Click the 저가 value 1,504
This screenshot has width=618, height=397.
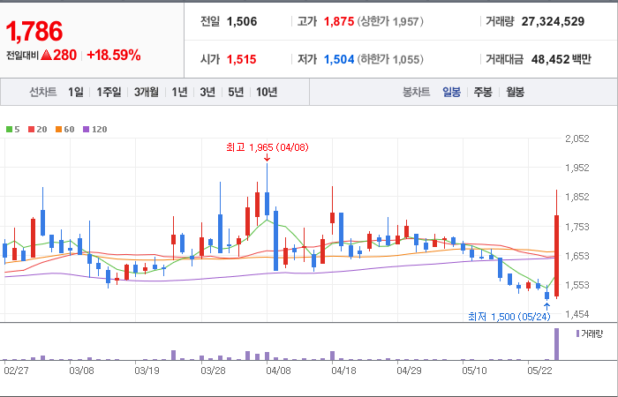tap(339, 59)
